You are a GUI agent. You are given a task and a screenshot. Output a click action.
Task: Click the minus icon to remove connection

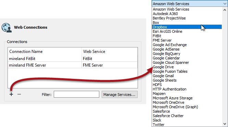(19, 94)
